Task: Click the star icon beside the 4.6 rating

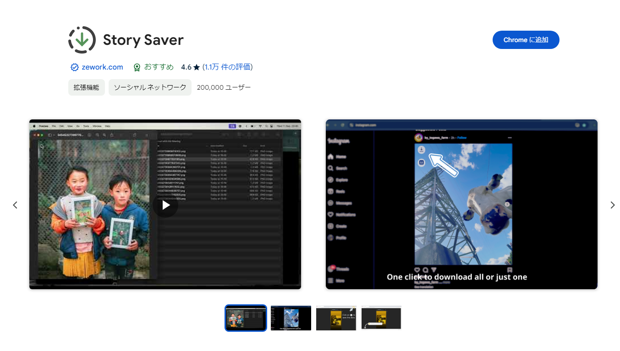Action: coord(197,67)
